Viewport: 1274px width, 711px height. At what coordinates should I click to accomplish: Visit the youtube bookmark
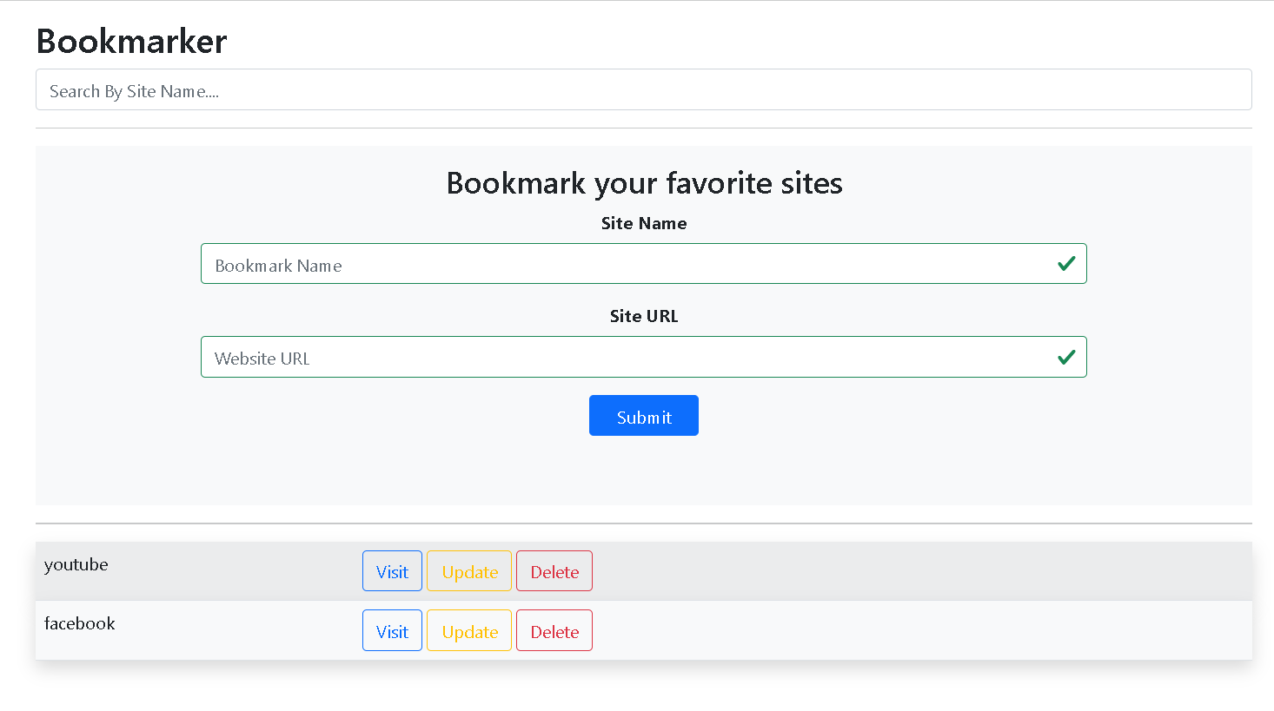pyautogui.click(x=392, y=570)
